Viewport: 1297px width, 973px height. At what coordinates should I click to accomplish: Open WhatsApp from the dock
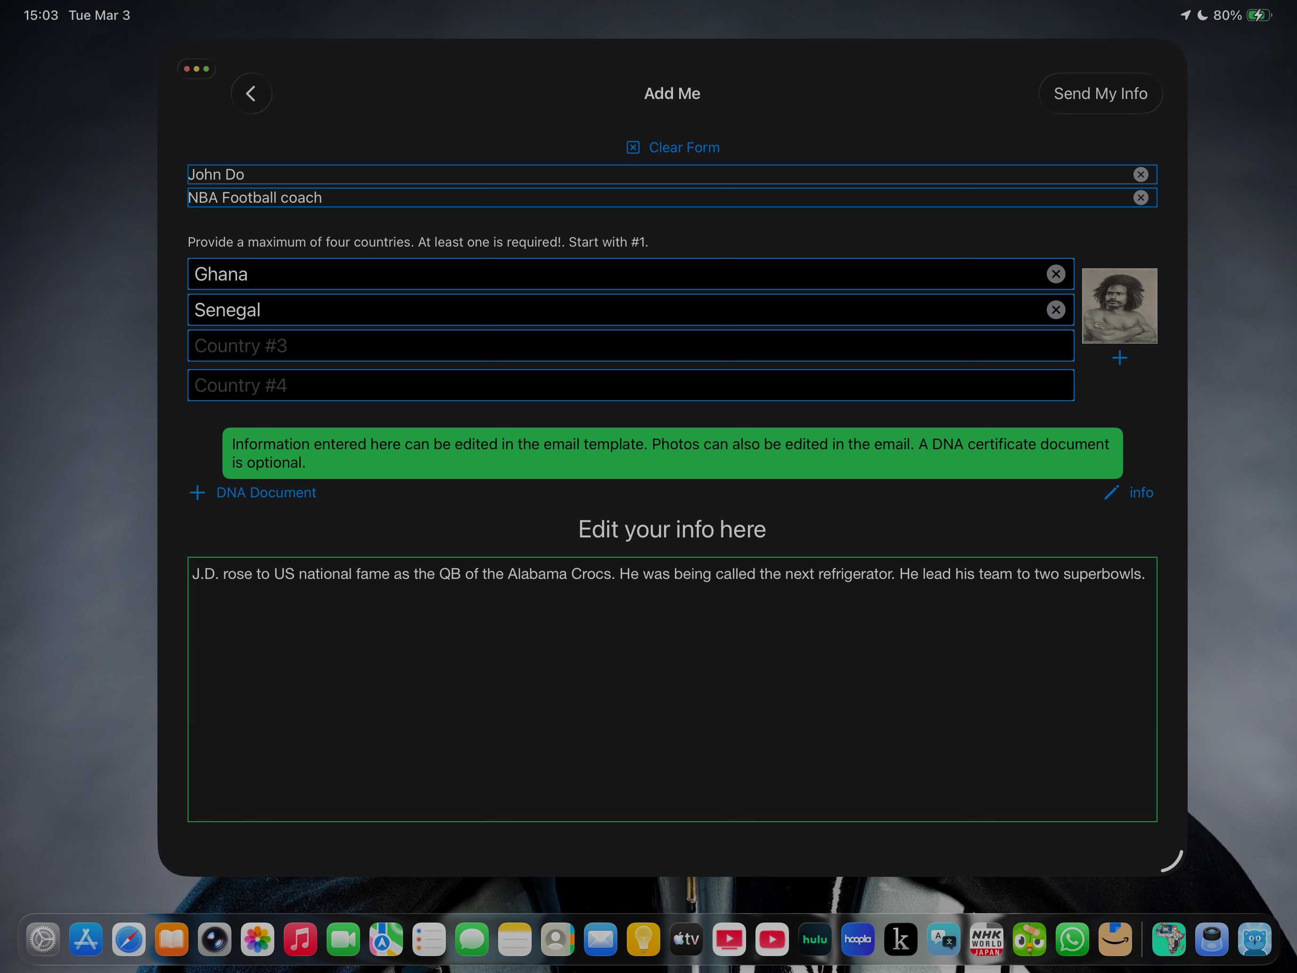1072,940
